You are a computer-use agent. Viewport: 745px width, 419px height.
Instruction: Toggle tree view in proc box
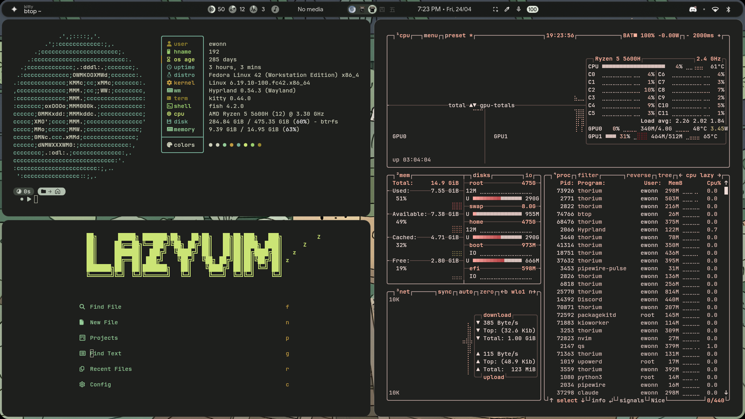pyautogui.click(x=665, y=175)
